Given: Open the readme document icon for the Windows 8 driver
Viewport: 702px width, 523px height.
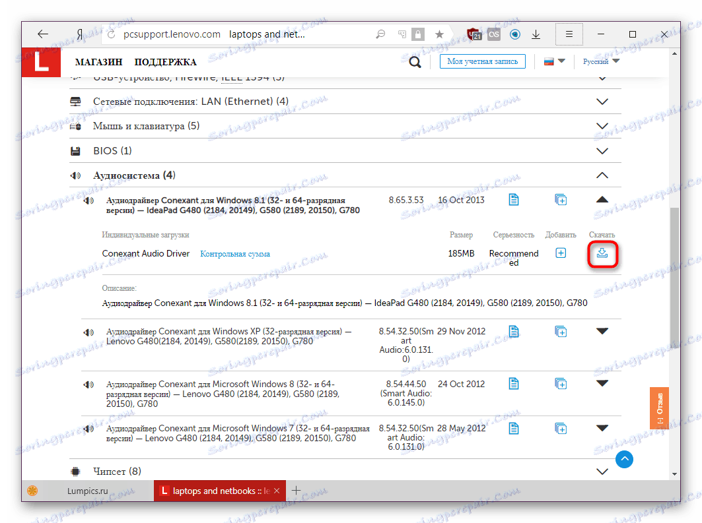Looking at the screenshot, I should click(514, 384).
